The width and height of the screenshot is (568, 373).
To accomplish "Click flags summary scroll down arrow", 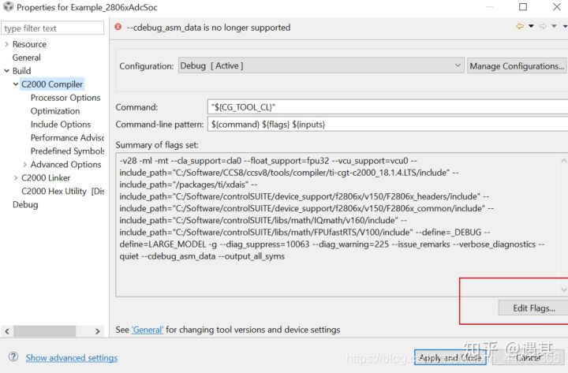I will tap(563, 289).
